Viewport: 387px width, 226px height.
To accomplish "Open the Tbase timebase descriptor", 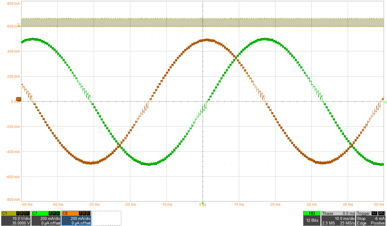I will click(338, 218).
